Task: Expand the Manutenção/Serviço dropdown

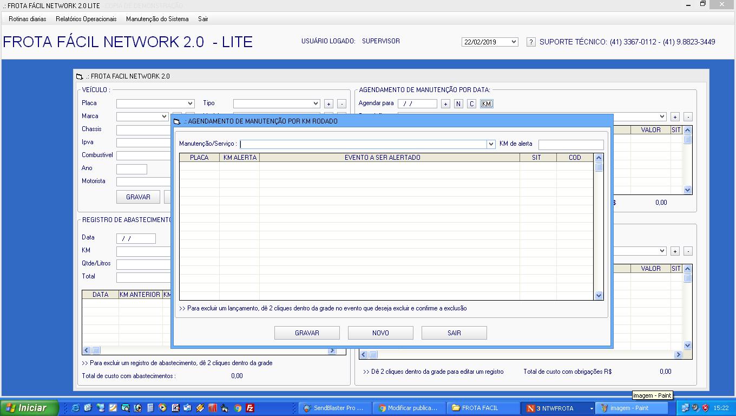Action: (x=490, y=144)
